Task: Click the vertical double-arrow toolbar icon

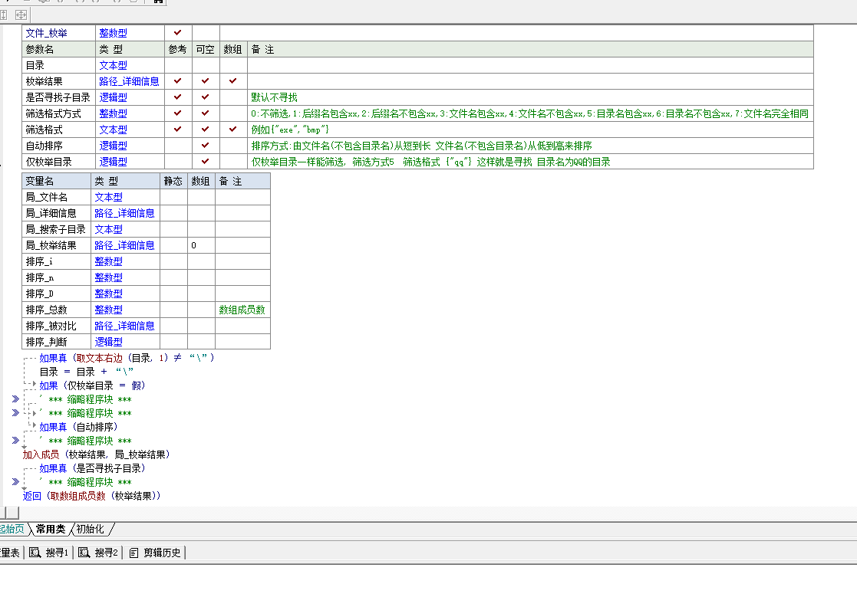Action: tap(3, 15)
